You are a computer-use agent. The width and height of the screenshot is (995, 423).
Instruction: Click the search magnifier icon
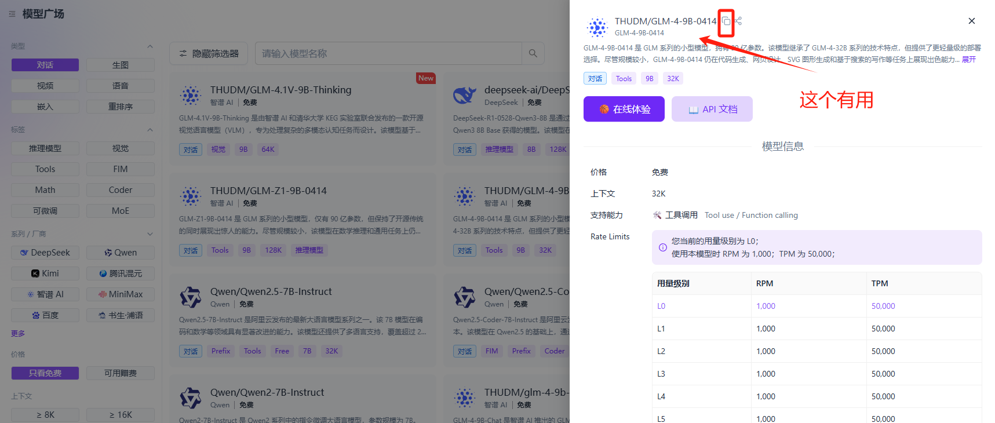tap(533, 53)
